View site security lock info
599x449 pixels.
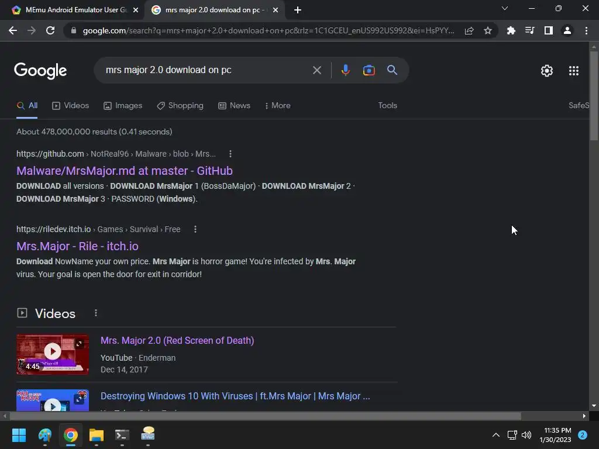coord(74,30)
